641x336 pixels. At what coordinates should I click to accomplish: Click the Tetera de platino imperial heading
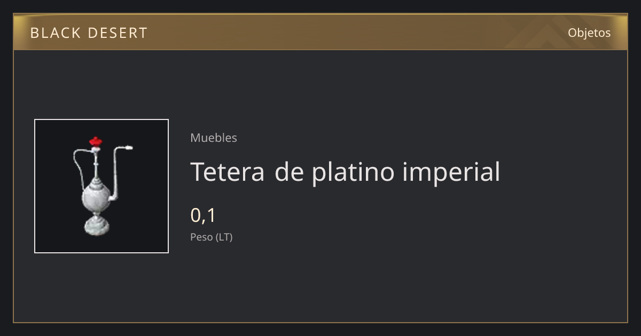click(x=345, y=172)
